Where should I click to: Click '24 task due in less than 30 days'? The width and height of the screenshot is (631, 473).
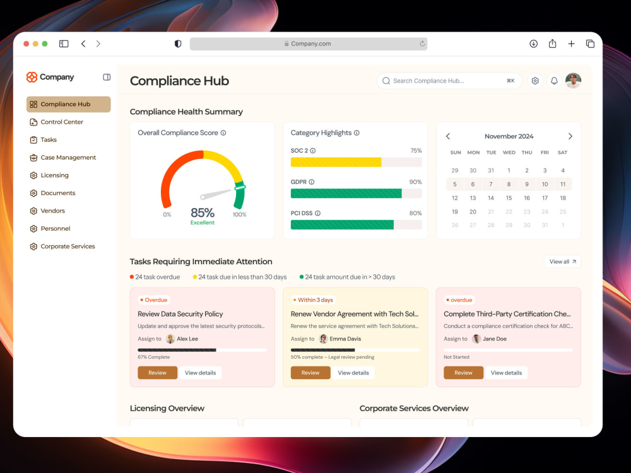pos(240,277)
